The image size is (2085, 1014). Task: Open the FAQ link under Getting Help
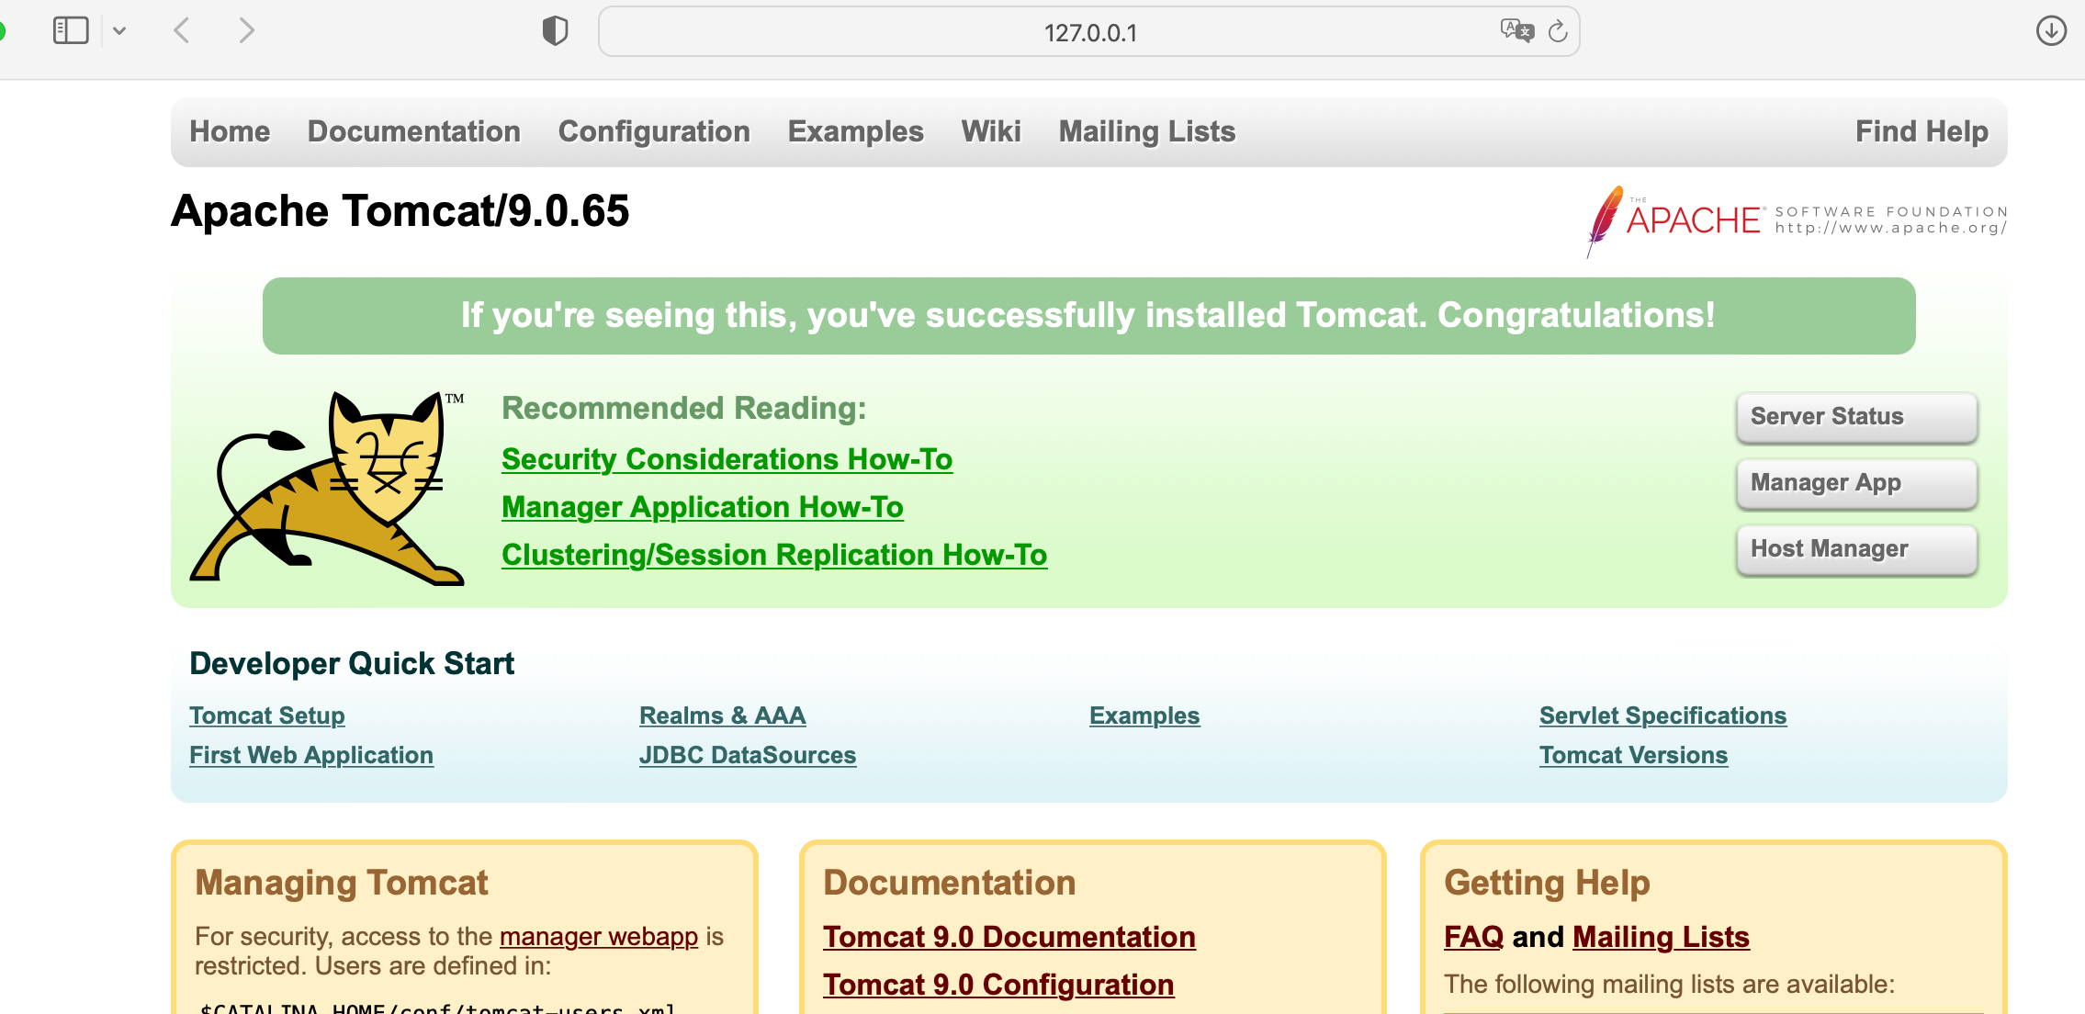[1473, 937]
